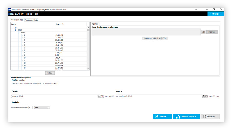Click the RMES app icon in title bar
Image resolution: width=234 pixels, height=130 pixels.
tap(10, 10)
